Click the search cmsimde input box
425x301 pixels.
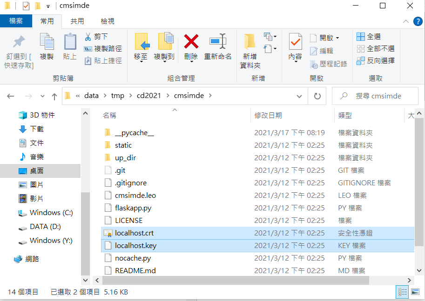pyautogui.click(x=378, y=96)
